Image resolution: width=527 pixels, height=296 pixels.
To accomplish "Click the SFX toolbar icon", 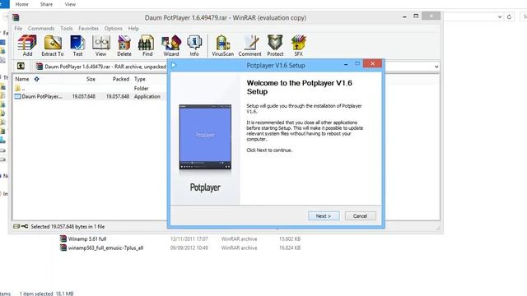I will click(298, 46).
